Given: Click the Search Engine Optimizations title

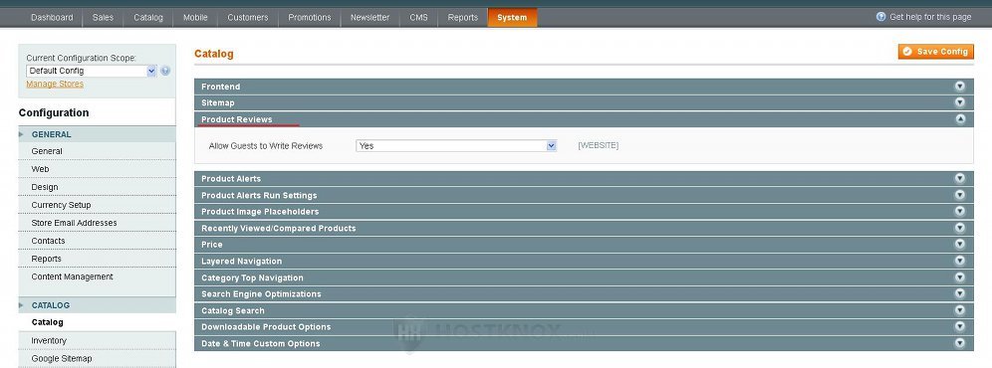Looking at the screenshot, I should click(x=261, y=294).
